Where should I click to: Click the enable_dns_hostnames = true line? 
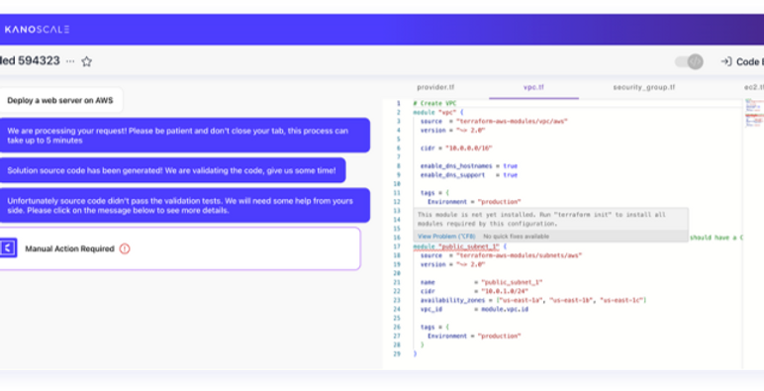[x=469, y=166]
